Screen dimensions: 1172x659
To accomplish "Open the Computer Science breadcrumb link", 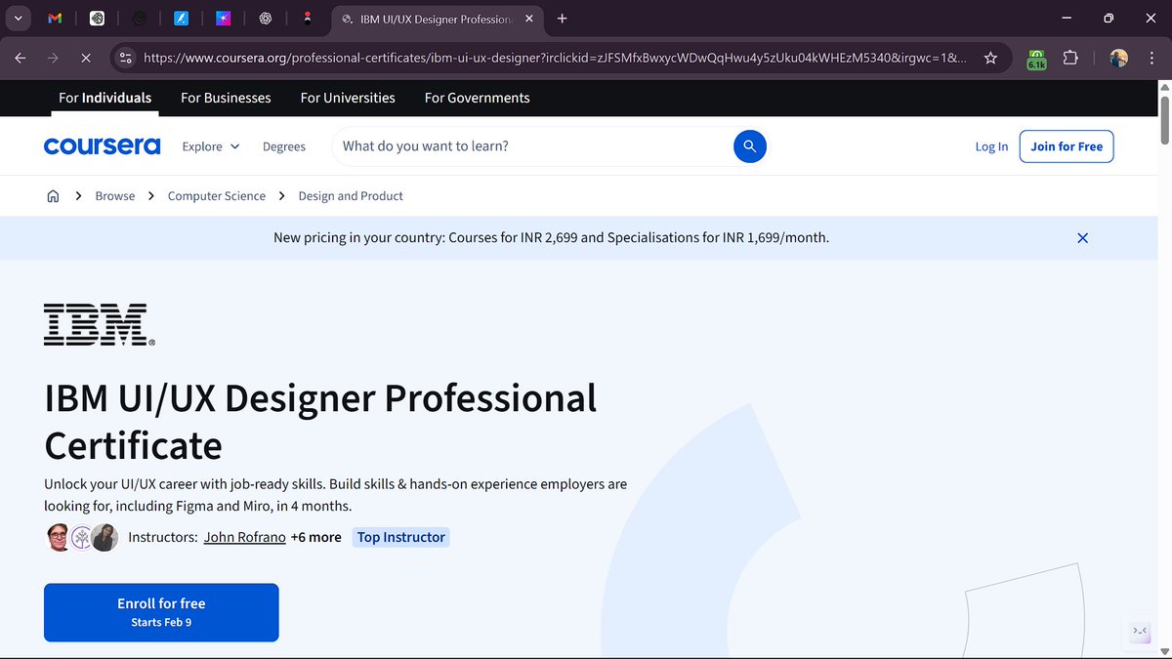I will [217, 196].
